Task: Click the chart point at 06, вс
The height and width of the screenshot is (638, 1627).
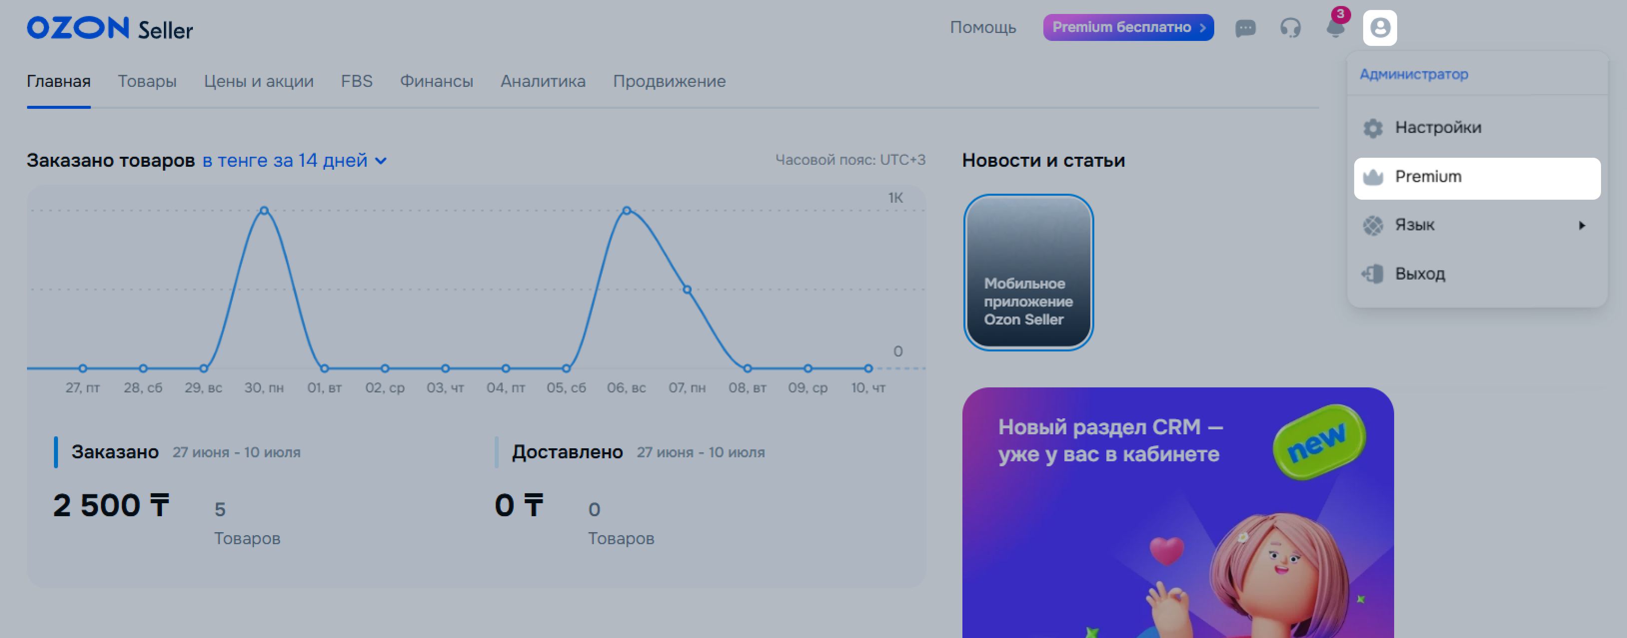Action: tap(627, 211)
